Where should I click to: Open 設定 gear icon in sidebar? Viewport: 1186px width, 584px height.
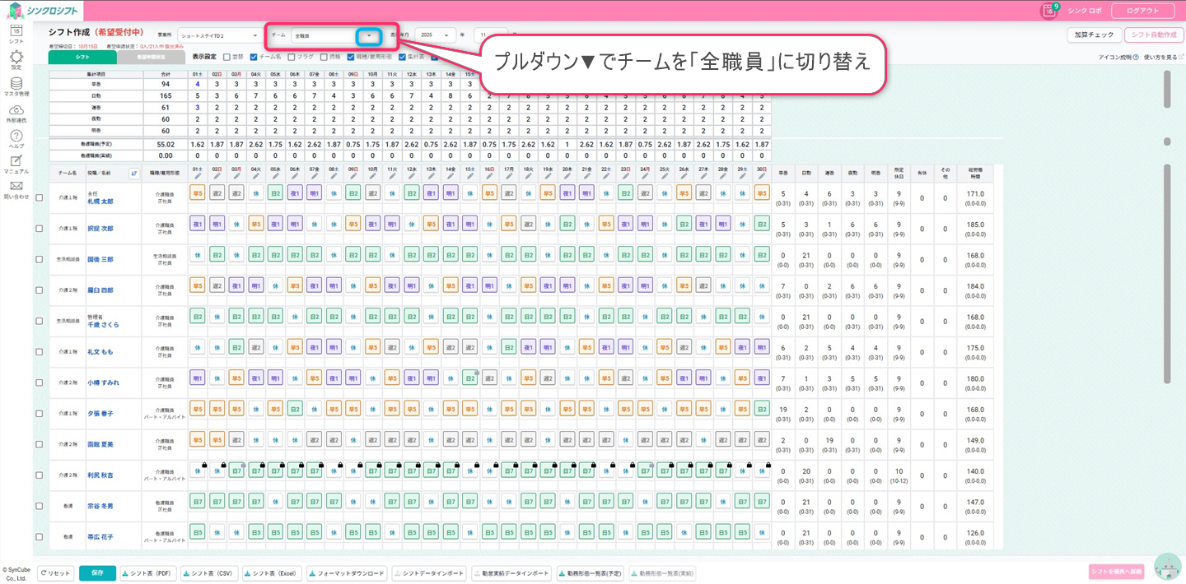[16, 58]
